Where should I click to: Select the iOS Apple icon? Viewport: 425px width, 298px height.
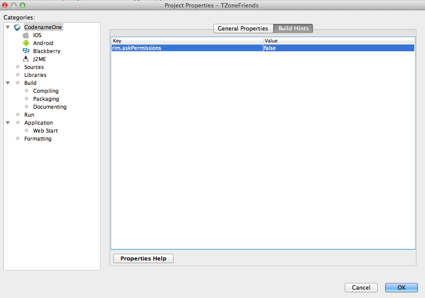point(25,35)
